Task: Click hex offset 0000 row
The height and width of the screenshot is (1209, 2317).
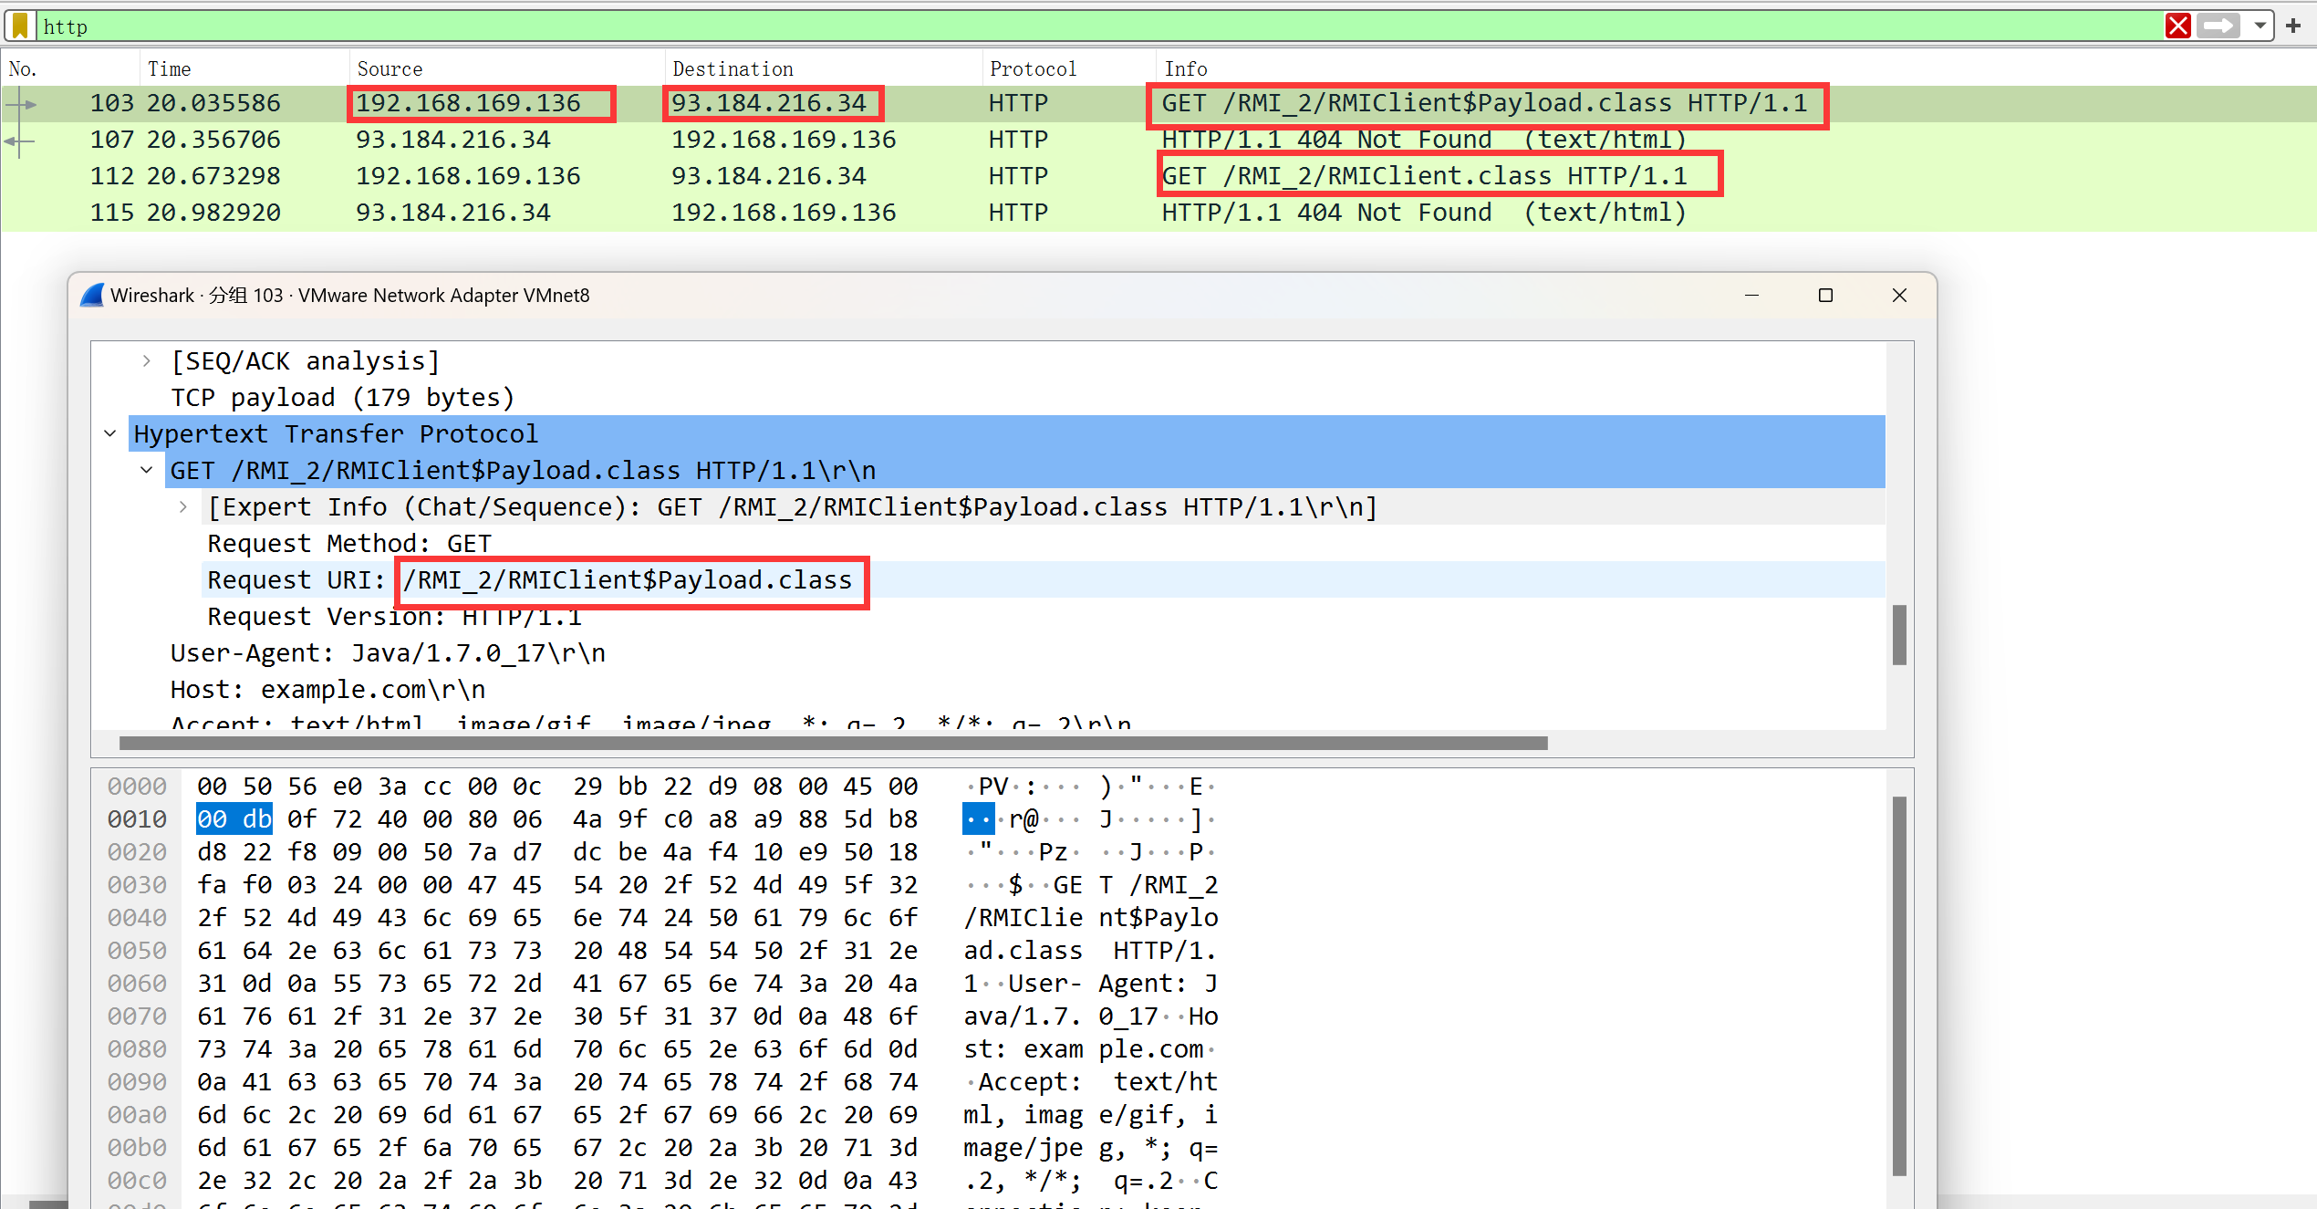Action: coord(137,787)
